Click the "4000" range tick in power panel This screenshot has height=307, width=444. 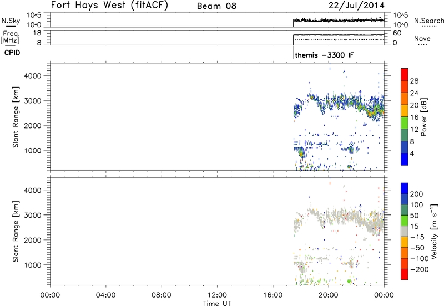click(32, 76)
